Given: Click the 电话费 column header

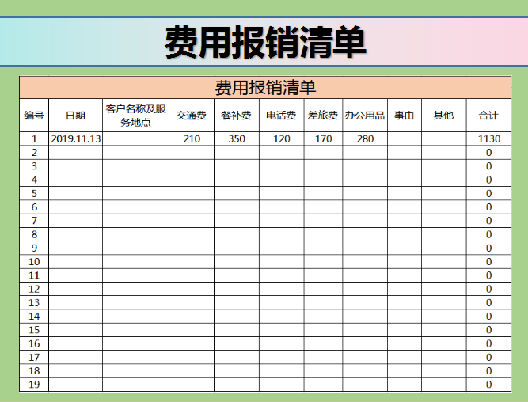Looking at the screenshot, I should 282,116.
